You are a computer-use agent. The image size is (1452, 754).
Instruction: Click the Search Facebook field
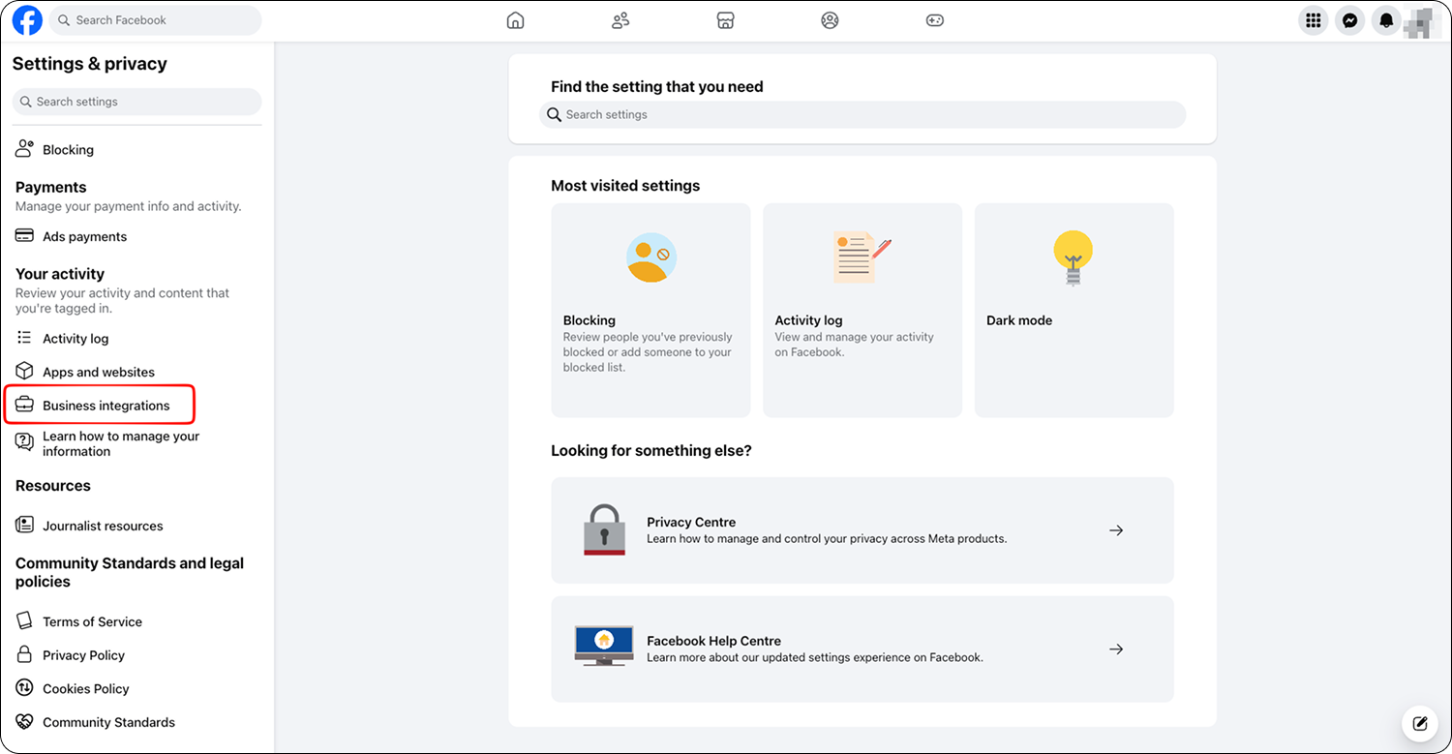[156, 20]
